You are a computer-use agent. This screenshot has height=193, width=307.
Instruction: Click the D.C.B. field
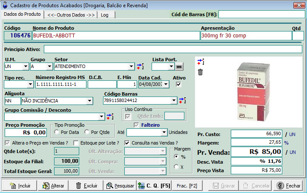(x=102, y=85)
